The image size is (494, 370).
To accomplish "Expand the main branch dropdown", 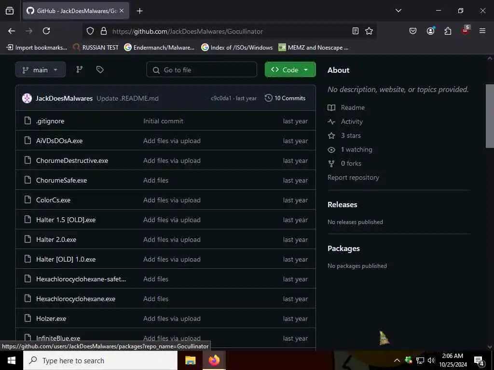I will click(x=41, y=69).
